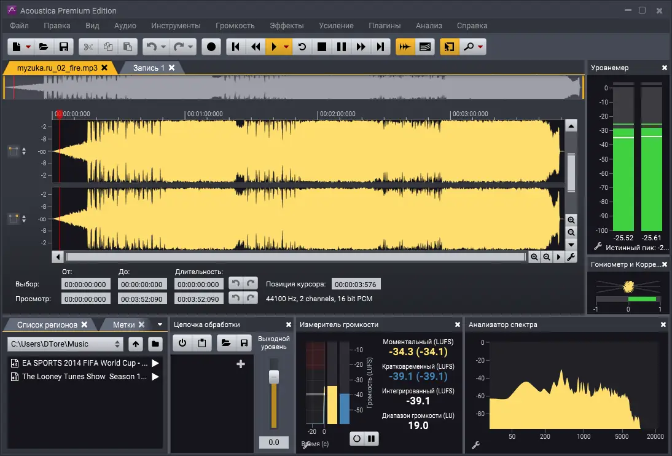Reset the loudness meter measurement
This screenshot has width=672, height=456.
point(356,439)
